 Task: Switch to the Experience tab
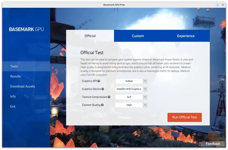tap(186, 36)
